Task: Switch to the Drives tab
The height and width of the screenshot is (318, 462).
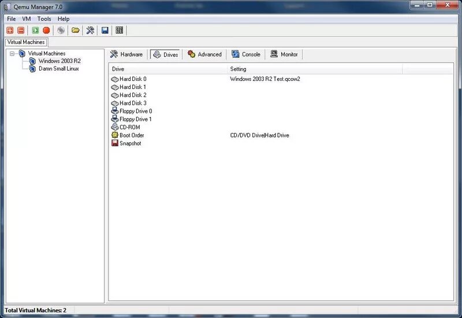Action: coord(166,54)
